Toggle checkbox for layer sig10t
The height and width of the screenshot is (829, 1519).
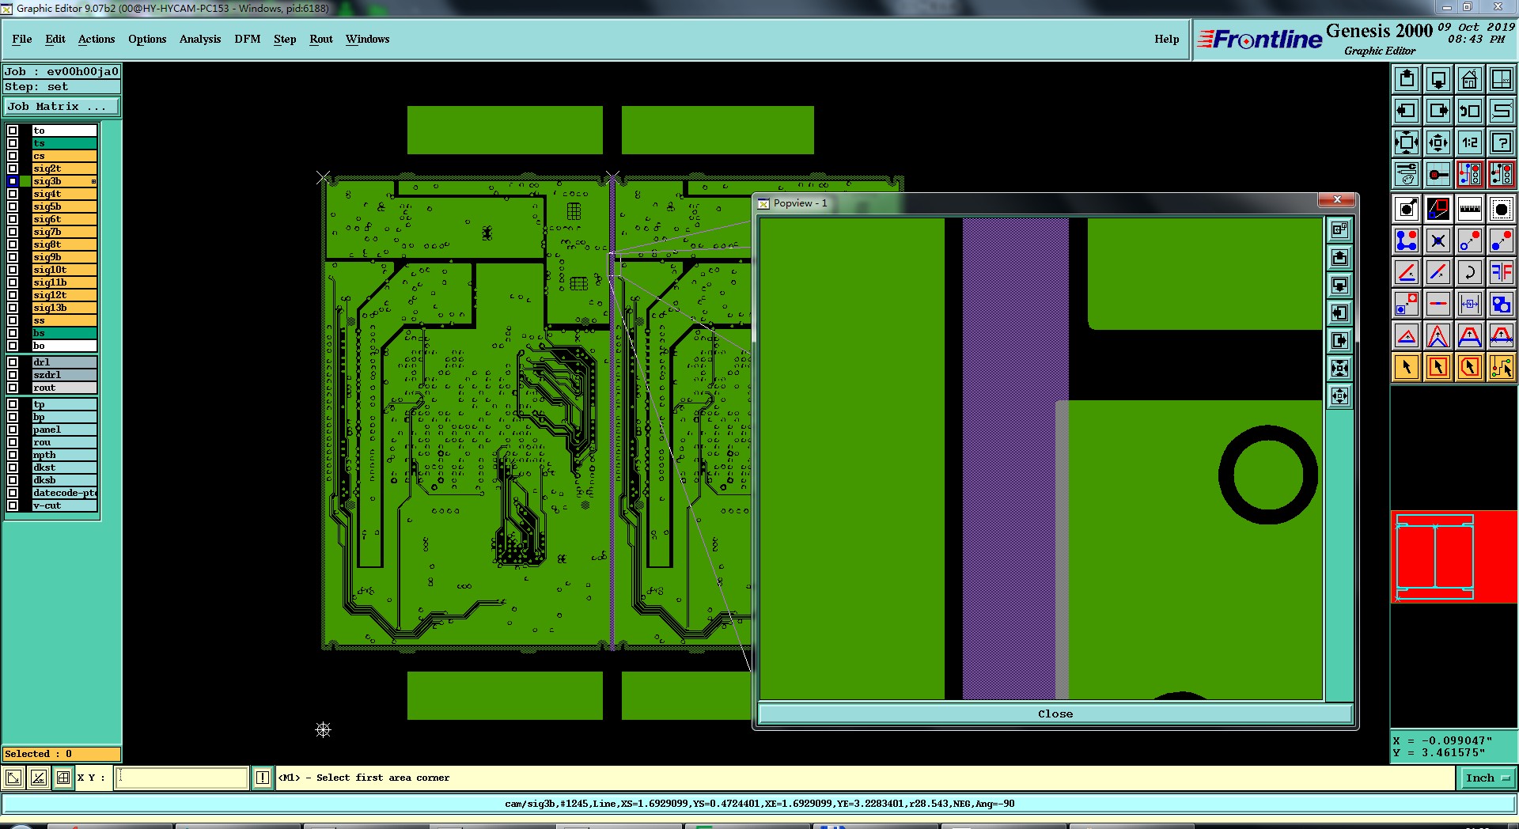click(13, 270)
